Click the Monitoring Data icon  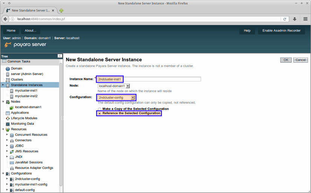tap(8, 124)
